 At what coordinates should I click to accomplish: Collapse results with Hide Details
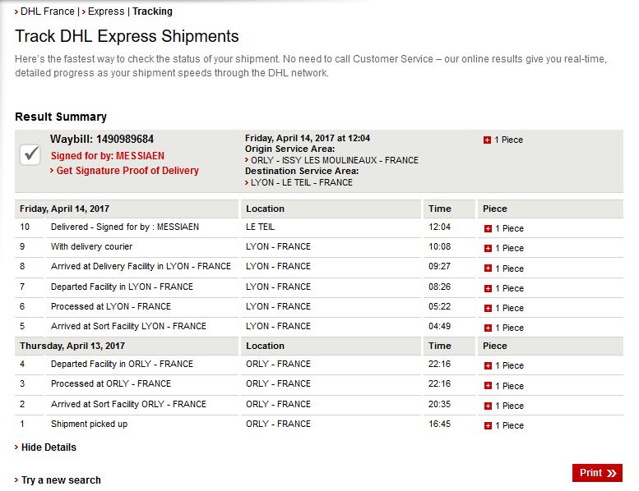(x=49, y=447)
